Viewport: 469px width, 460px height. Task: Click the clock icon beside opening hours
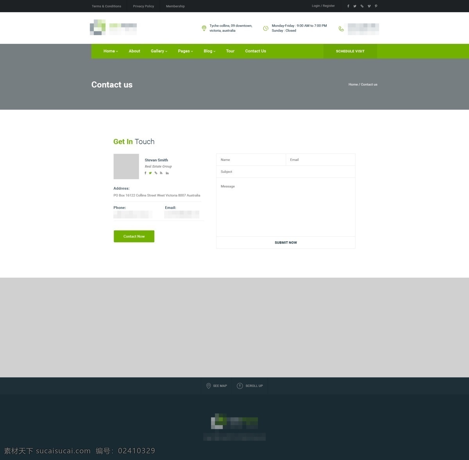click(x=266, y=28)
